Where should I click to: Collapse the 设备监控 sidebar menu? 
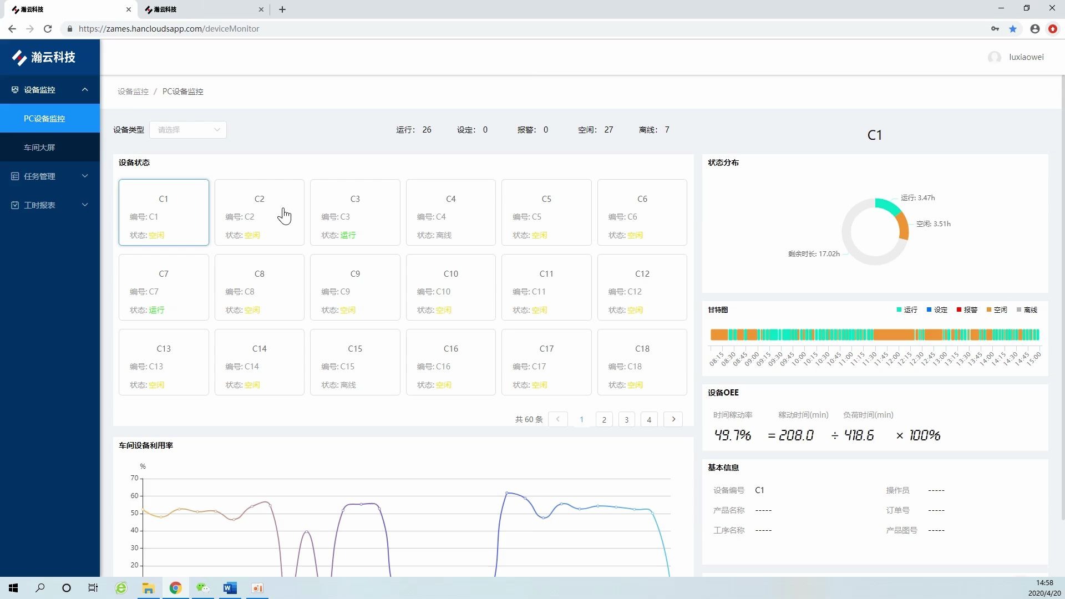point(85,90)
